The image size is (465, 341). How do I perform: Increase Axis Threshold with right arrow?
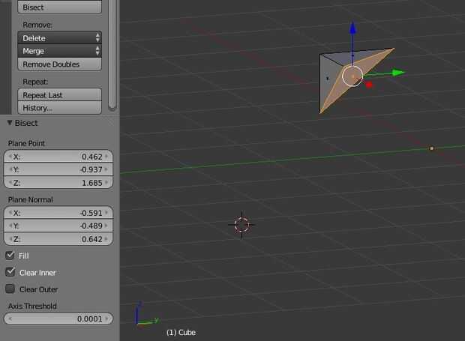point(106,319)
